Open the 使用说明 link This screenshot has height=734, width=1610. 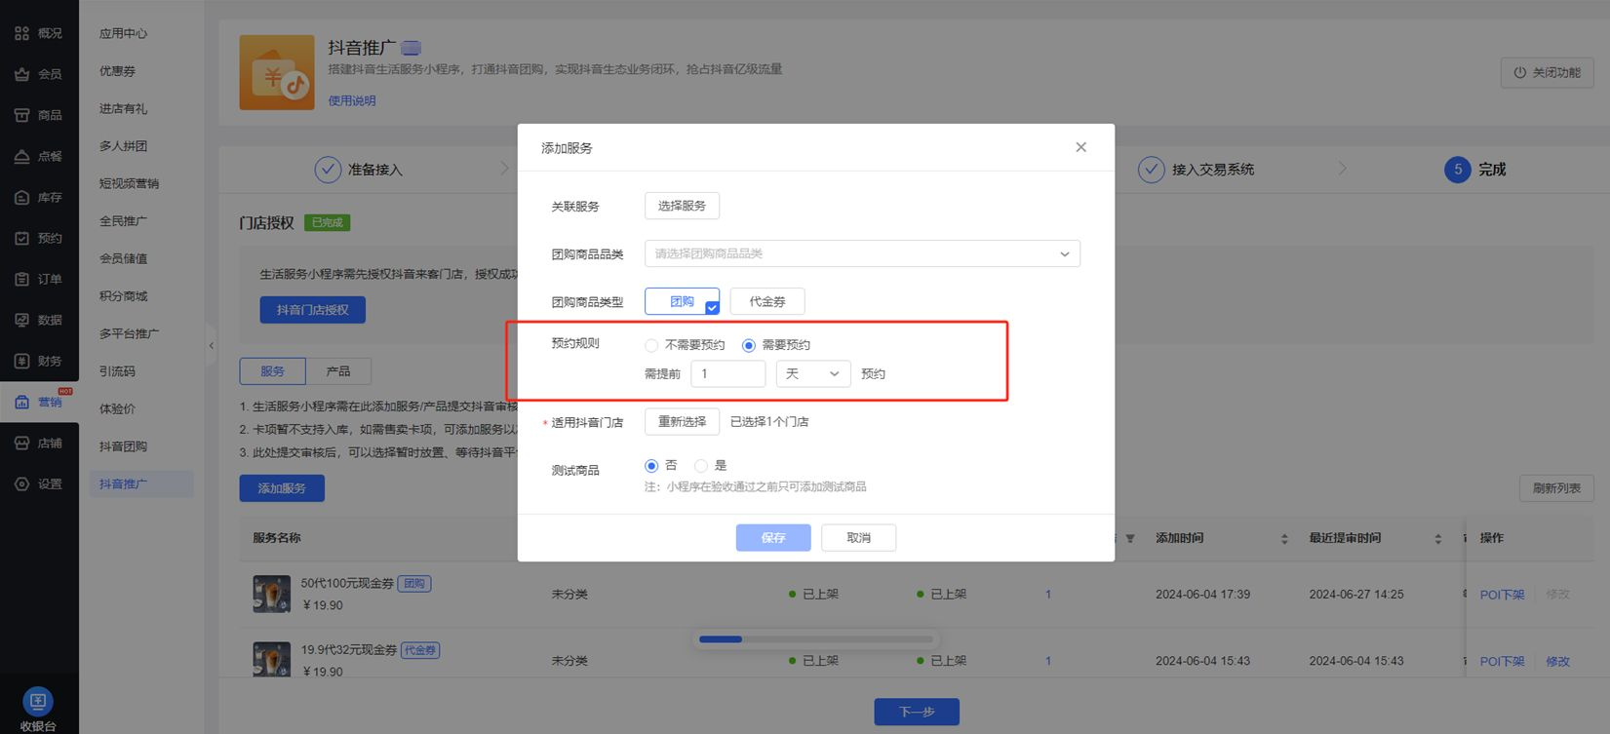tap(352, 100)
